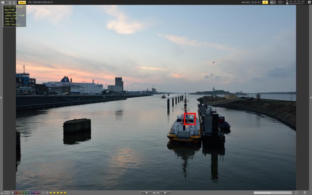This screenshot has height=195, width=312.
Task: Expand the left side panel arrow
Action: tap(1, 97)
